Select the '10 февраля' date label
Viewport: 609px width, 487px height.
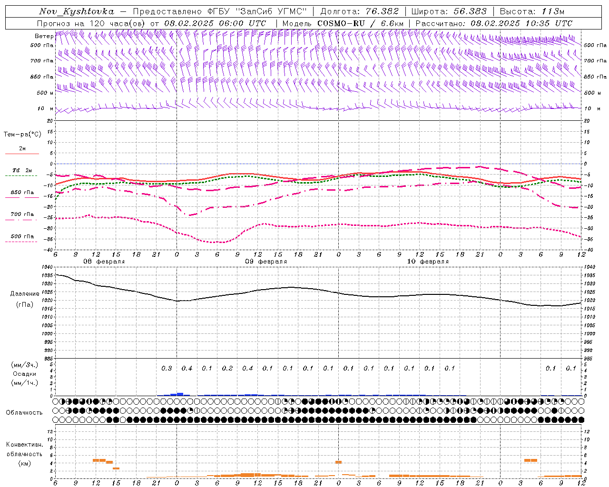(428, 262)
